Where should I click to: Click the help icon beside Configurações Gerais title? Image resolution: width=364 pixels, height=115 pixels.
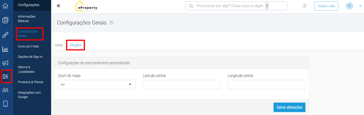[111, 23]
